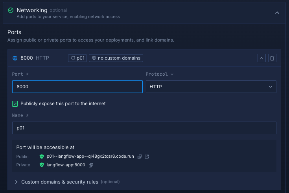Click the green shield icon for Public
Screen dimensions: 289x193
(42, 157)
